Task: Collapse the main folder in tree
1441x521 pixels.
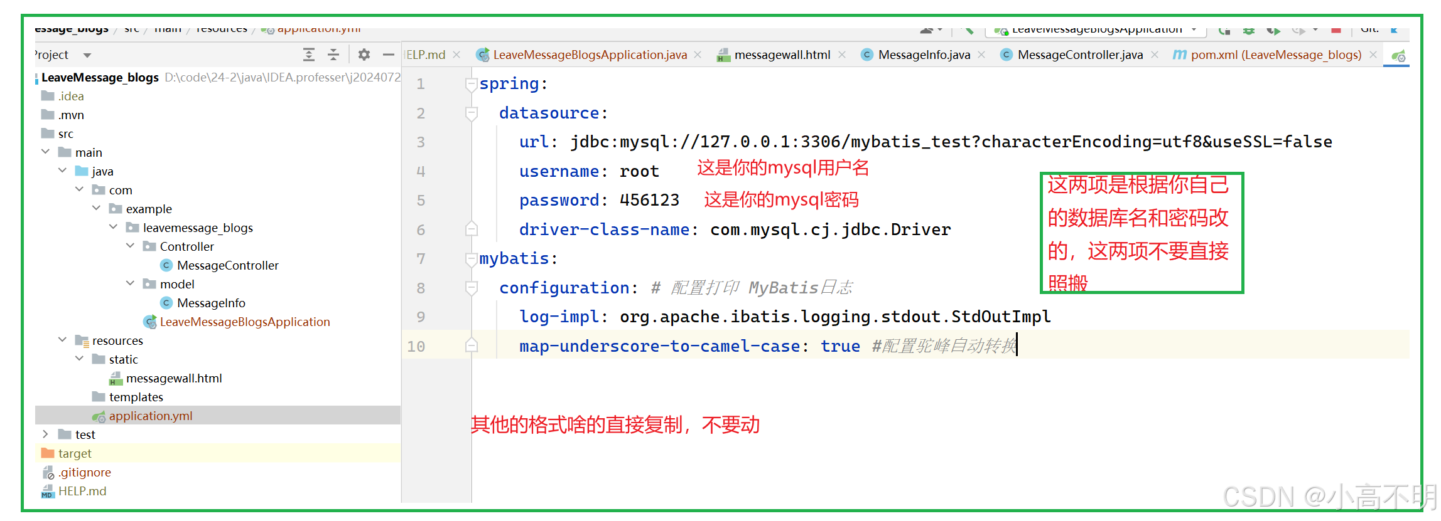Action: tap(45, 152)
